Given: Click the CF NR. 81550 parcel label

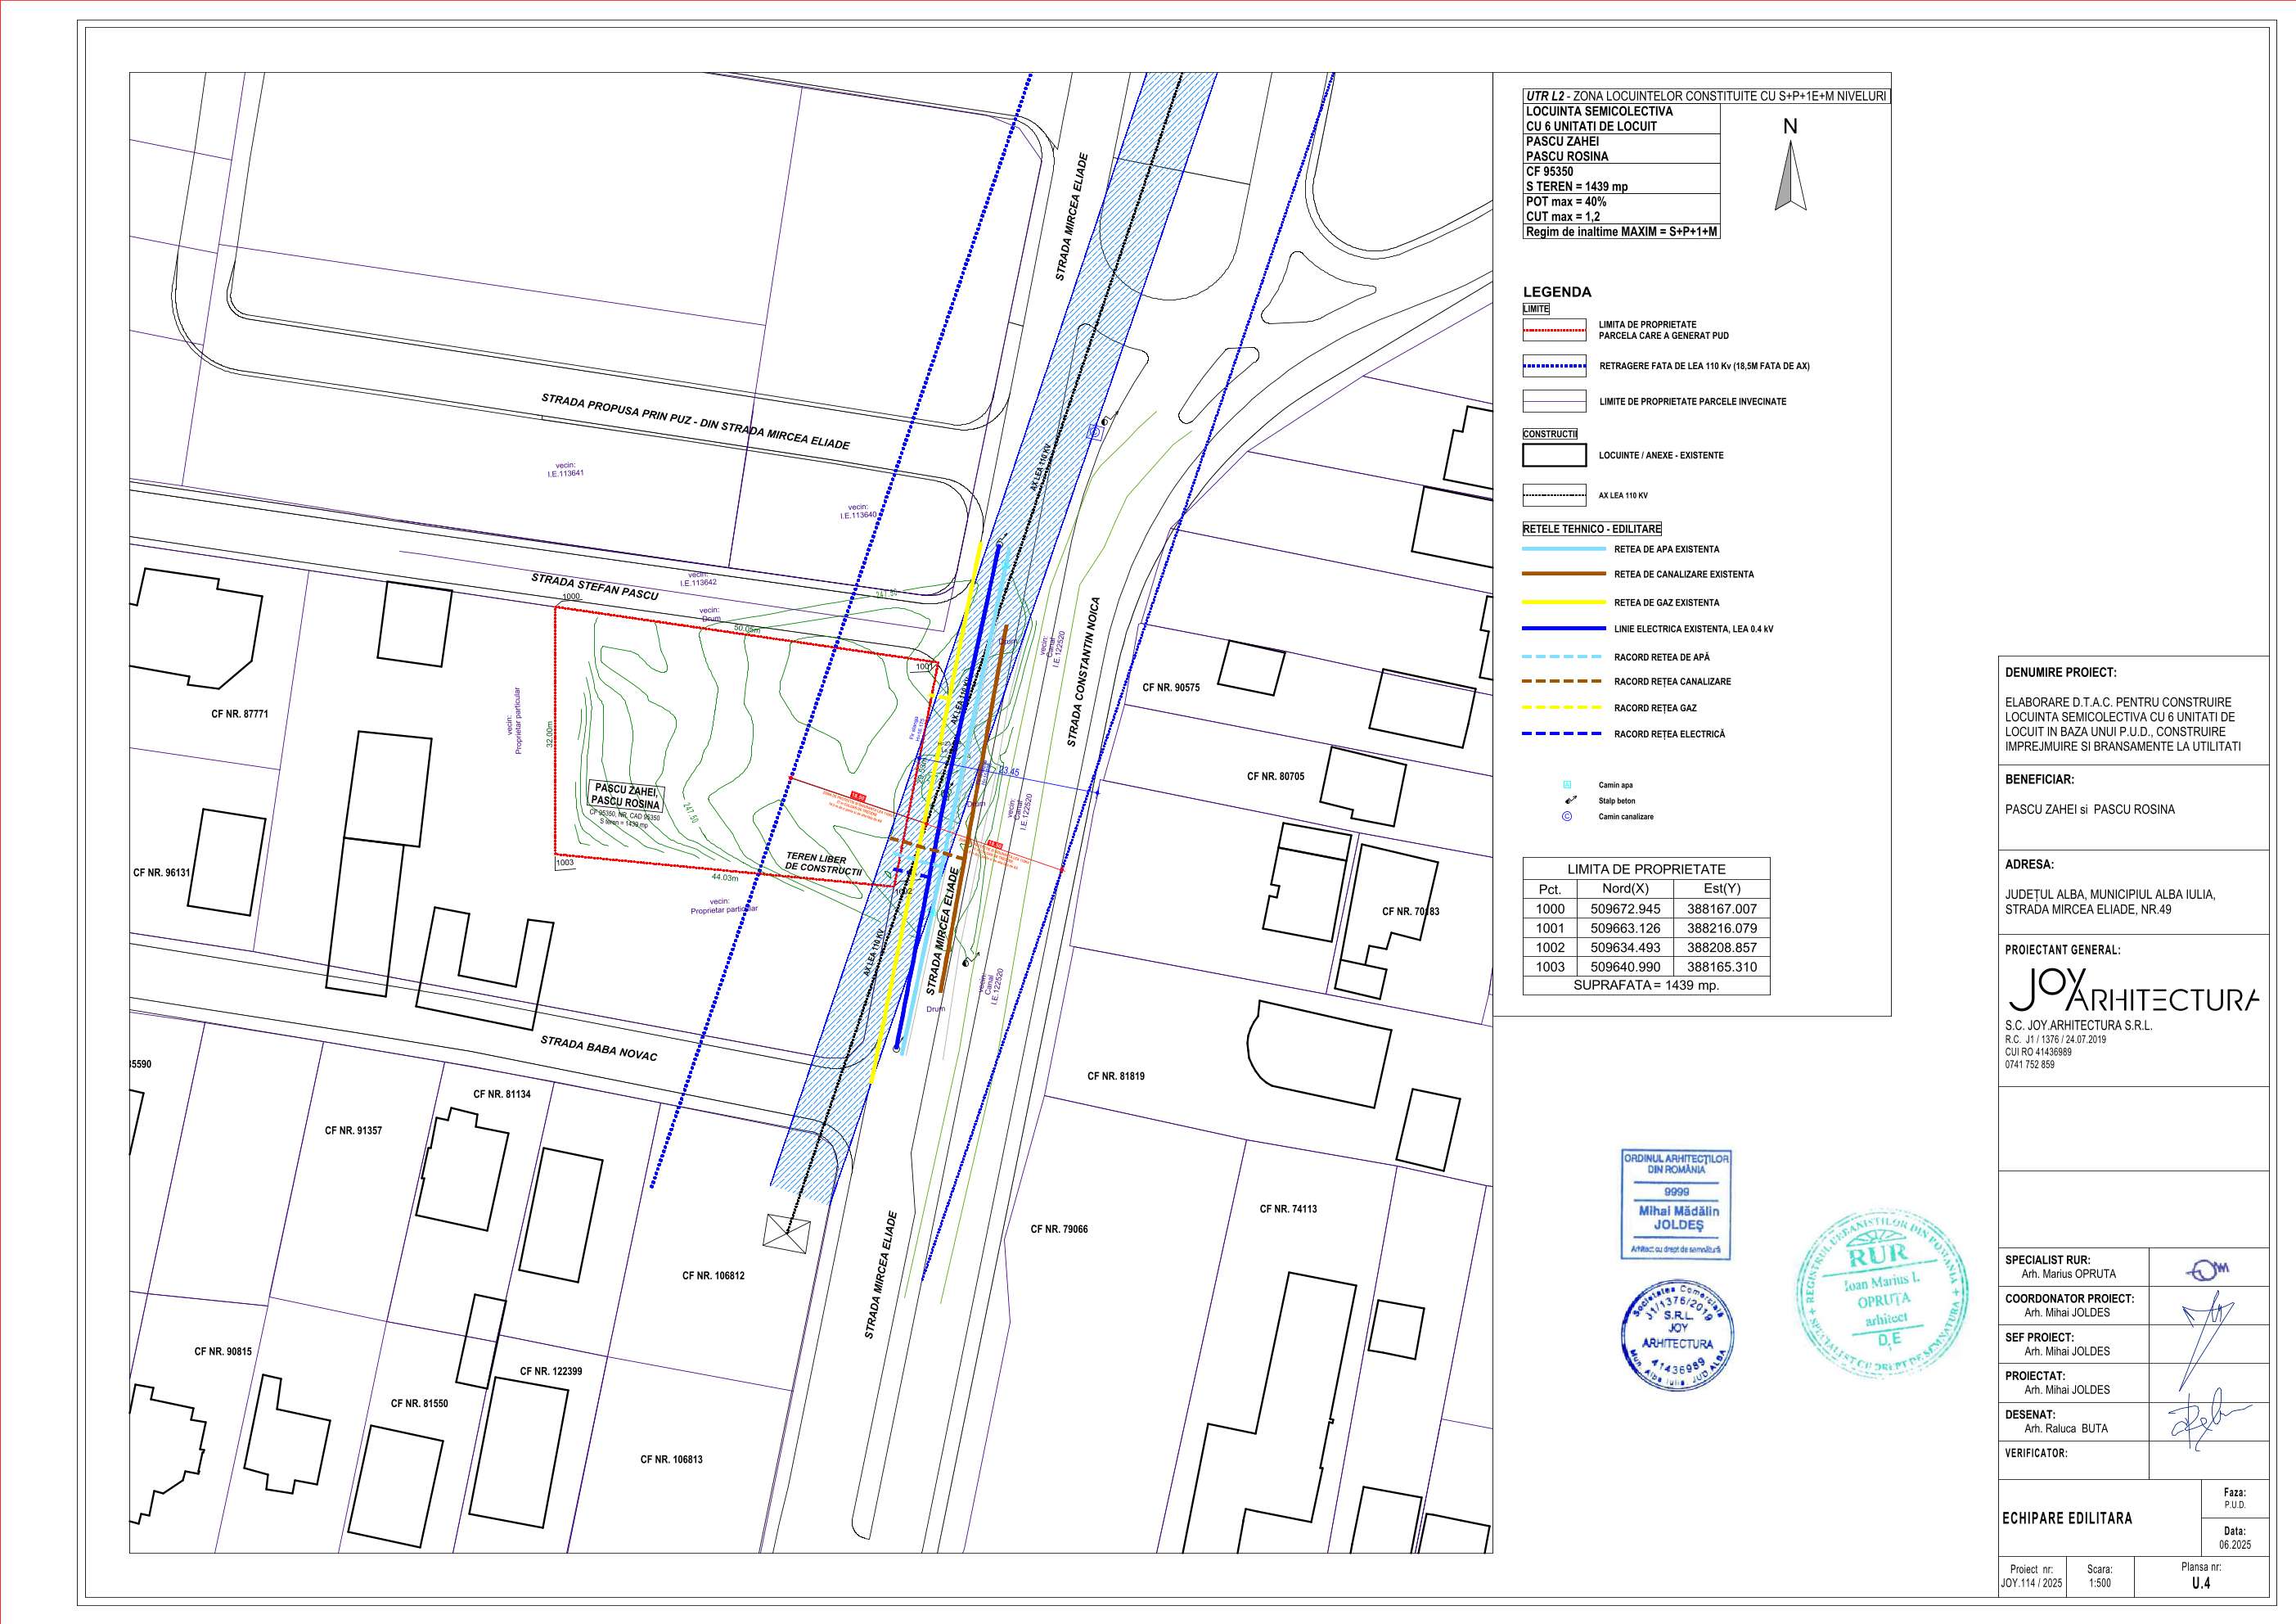Looking at the screenshot, I should [419, 1404].
